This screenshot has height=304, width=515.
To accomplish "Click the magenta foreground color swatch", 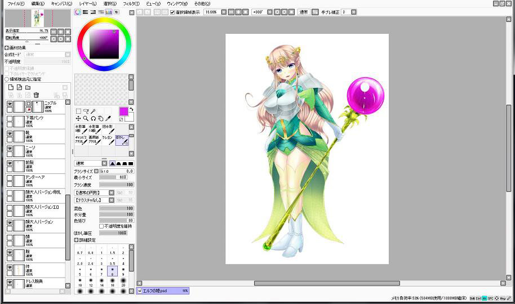I will 123,111.
